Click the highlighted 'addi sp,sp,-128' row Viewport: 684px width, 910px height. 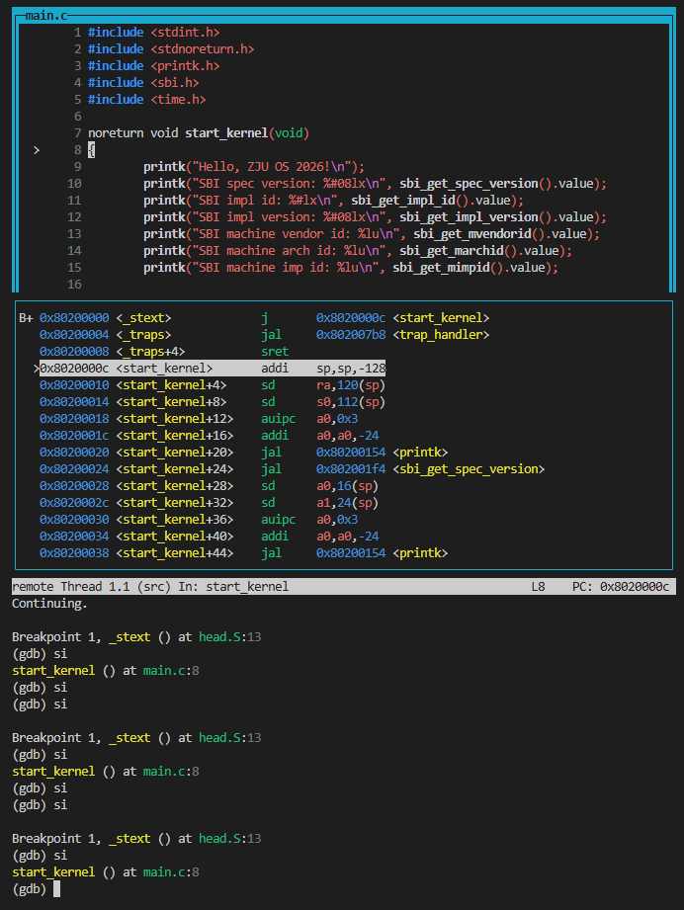coord(213,369)
